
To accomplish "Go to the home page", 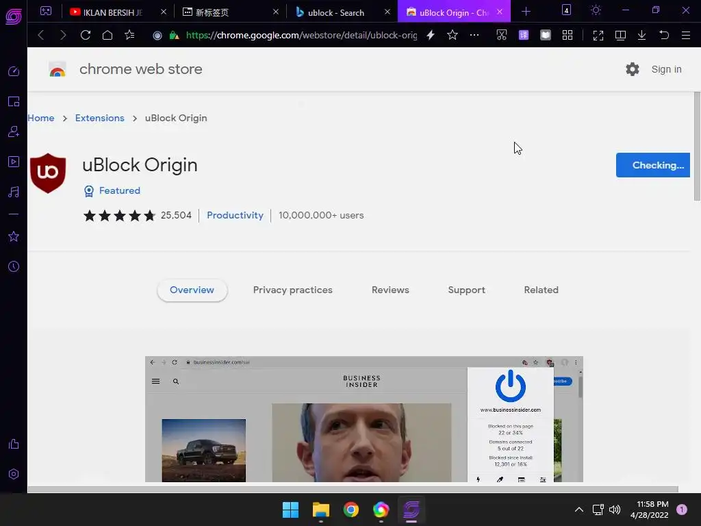I will pos(107,35).
